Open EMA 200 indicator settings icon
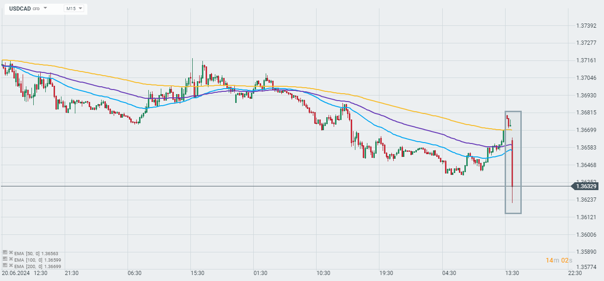 coord(5,266)
